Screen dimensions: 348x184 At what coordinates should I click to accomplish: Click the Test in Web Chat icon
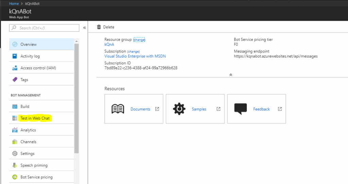(x=15, y=118)
